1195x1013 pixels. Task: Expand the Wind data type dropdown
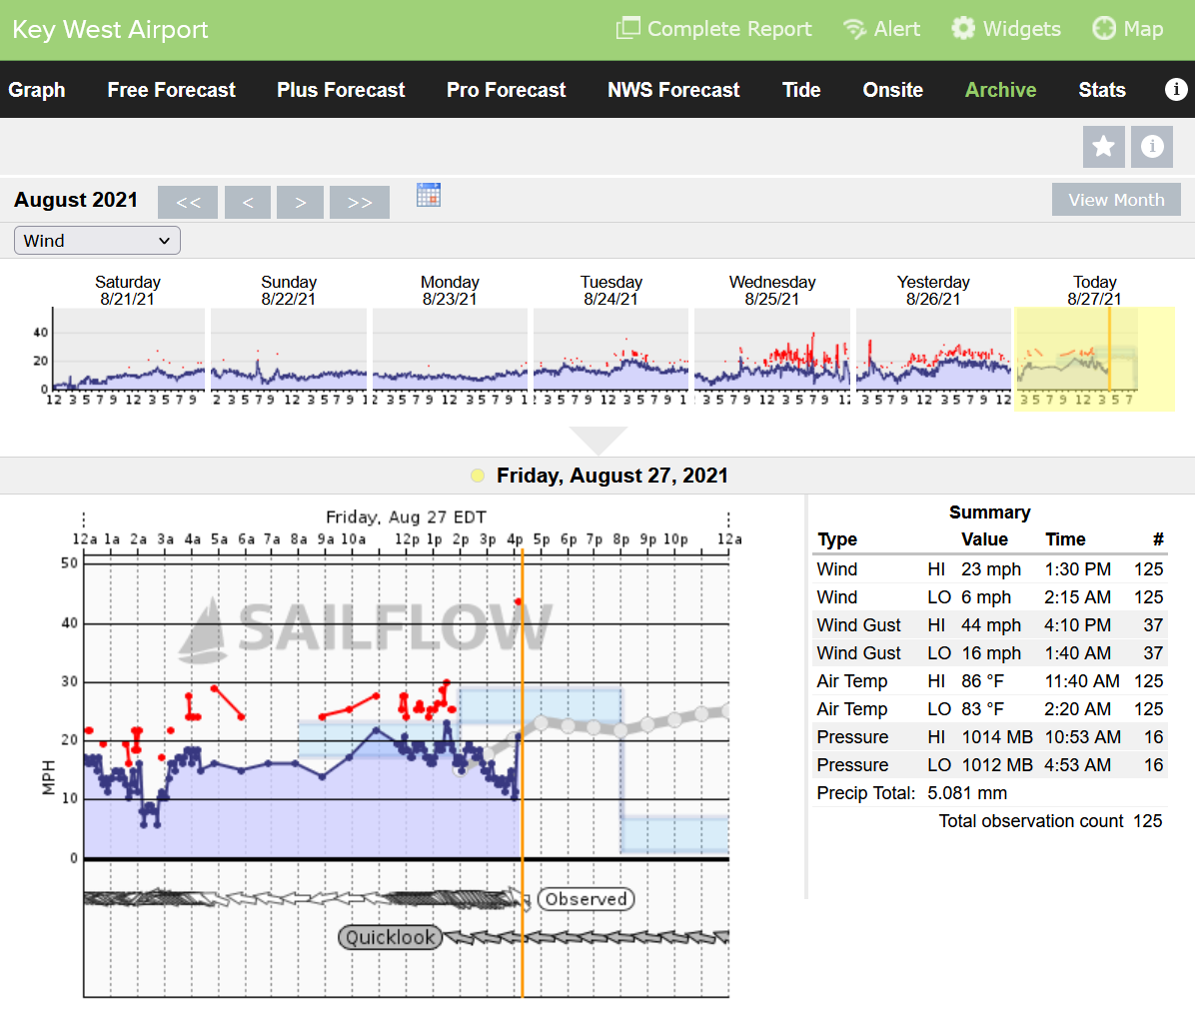[x=97, y=241]
